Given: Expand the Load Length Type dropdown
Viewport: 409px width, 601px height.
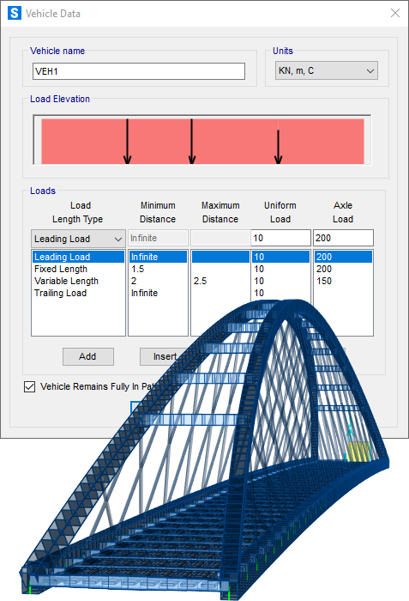Looking at the screenshot, I should (78, 239).
